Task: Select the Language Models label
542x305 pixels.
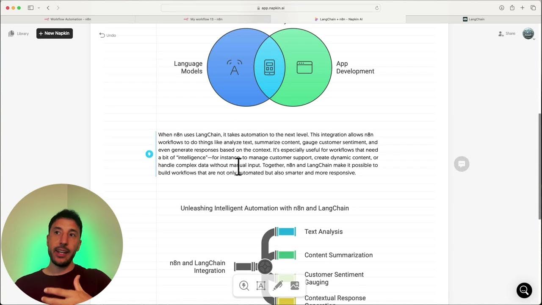Action: click(x=188, y=67)
